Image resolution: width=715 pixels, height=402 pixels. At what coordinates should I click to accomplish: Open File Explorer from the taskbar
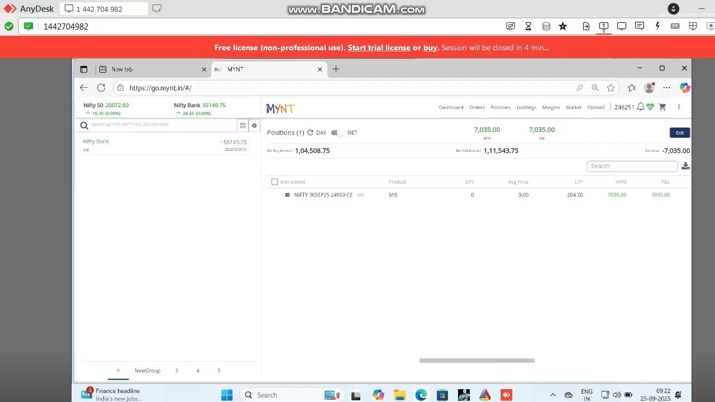(x=400, y=395)
